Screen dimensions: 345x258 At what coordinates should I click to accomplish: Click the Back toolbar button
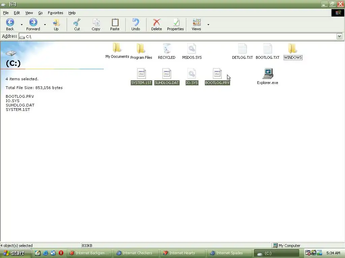click(10, 25)
